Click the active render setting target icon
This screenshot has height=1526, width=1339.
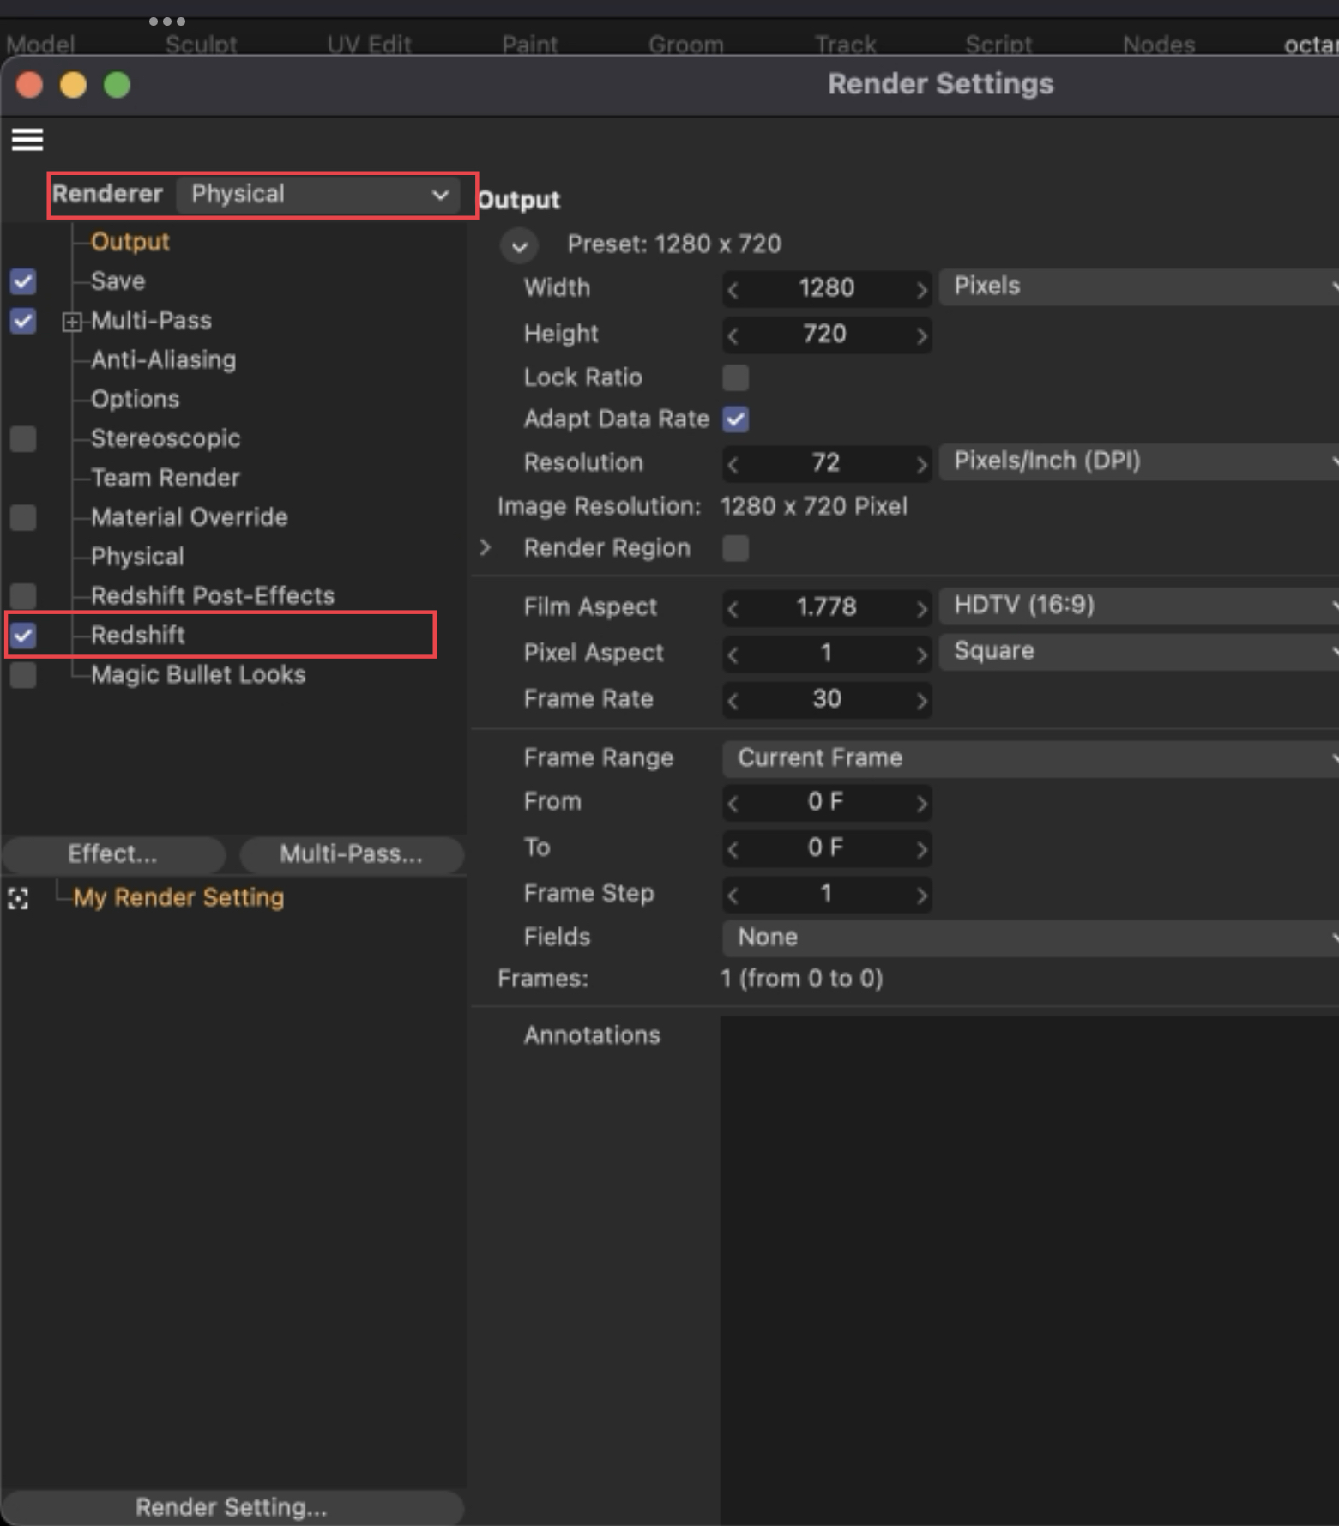(18, 898)
